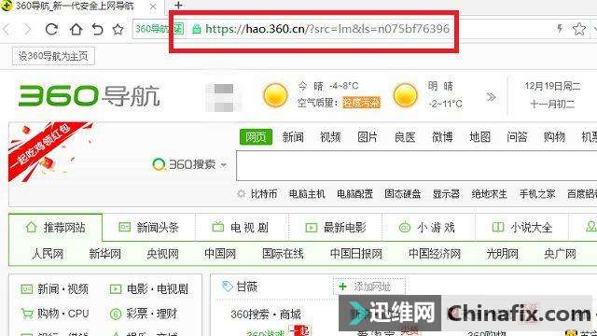Click the 12月19日周二 date text
Screen dimensions: 597x336
(x=552, y=86)
